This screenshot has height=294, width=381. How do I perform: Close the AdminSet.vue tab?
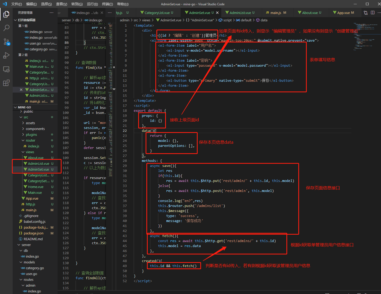click(218, 12)
